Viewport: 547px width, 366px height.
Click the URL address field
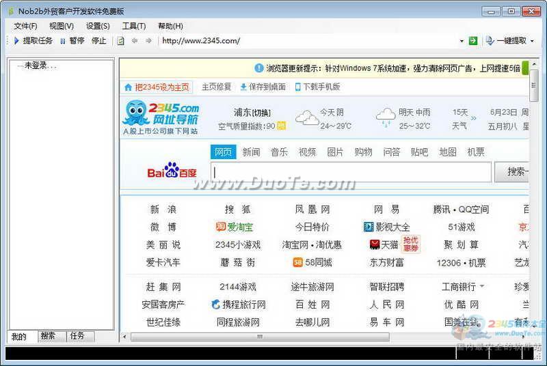pos(309,41)
